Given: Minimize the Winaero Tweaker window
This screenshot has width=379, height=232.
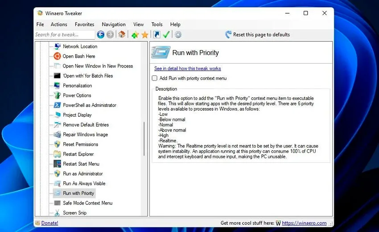Looking at the screenshot, I should (x=287, y=13).
